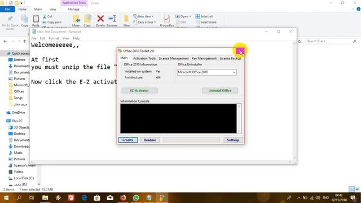Switch to the License Management tab
The image size is (361, 203).
pyautogui.click(x=174, y=59)
